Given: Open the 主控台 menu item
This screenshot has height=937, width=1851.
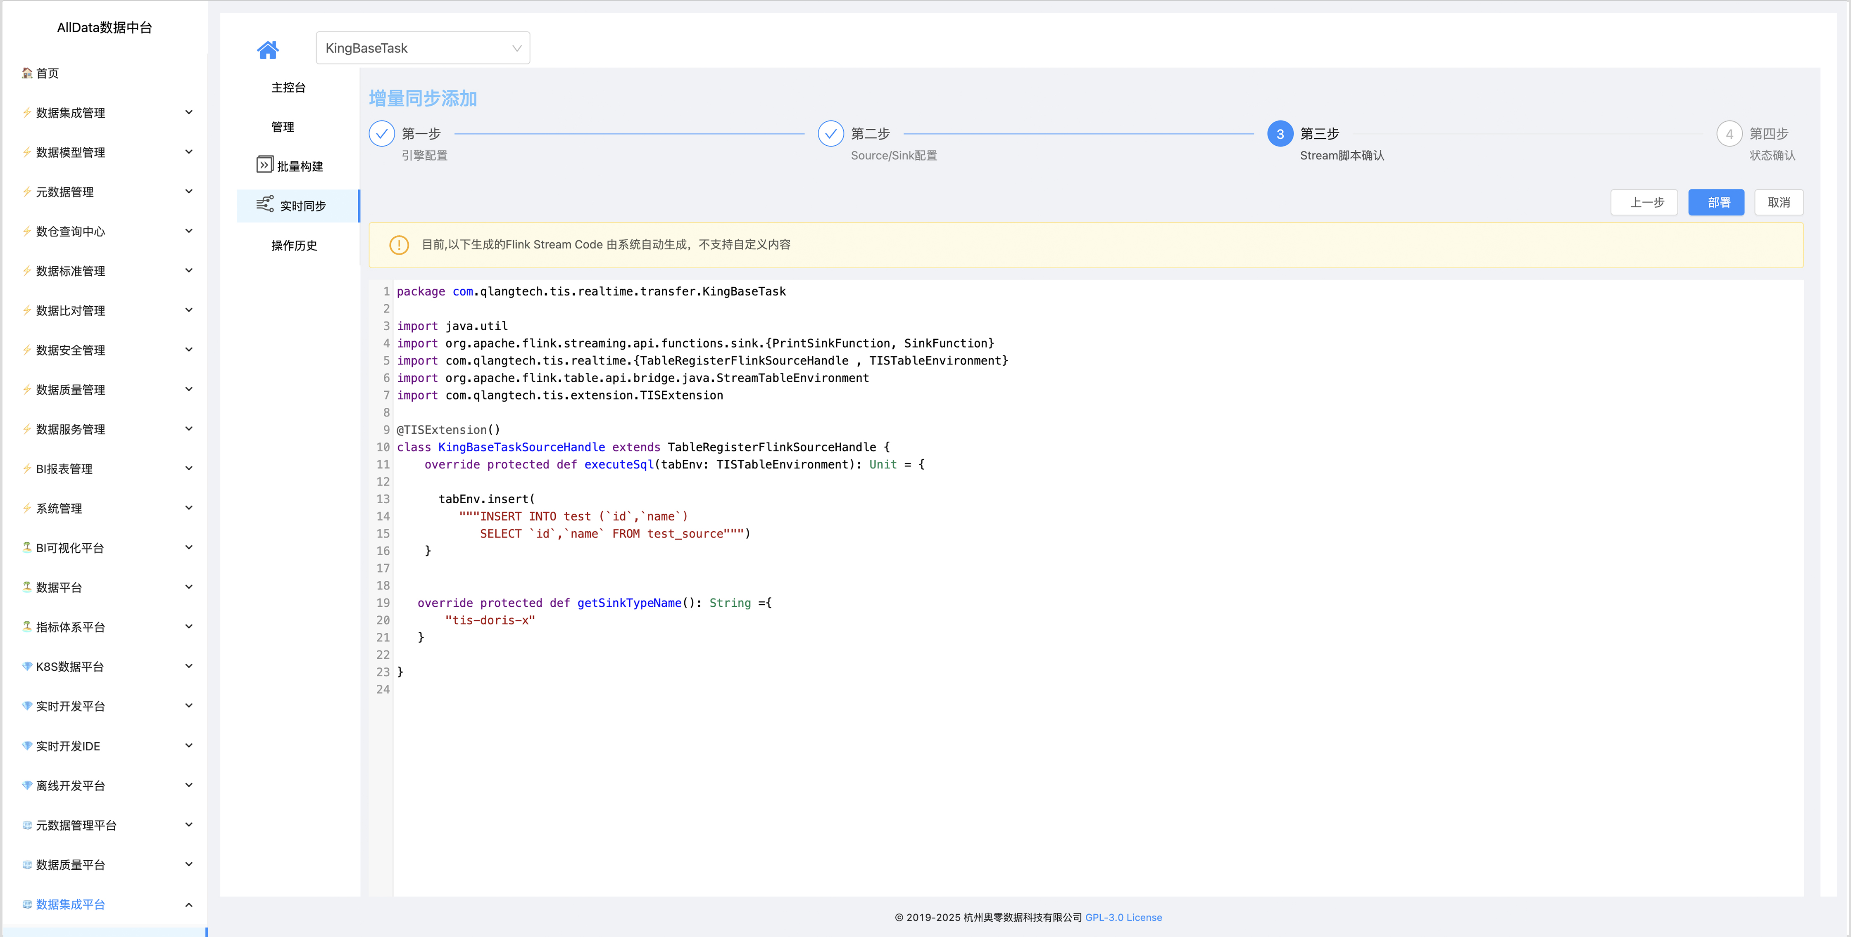Looking at the screenshot, I should [x=288, y=88].
